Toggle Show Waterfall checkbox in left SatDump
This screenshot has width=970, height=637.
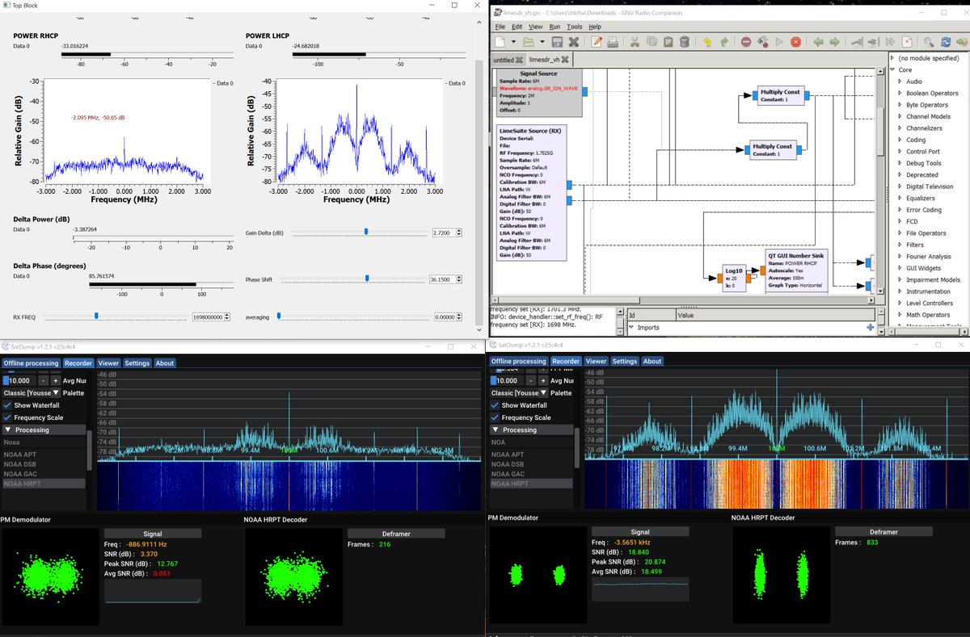click(7, 405)
